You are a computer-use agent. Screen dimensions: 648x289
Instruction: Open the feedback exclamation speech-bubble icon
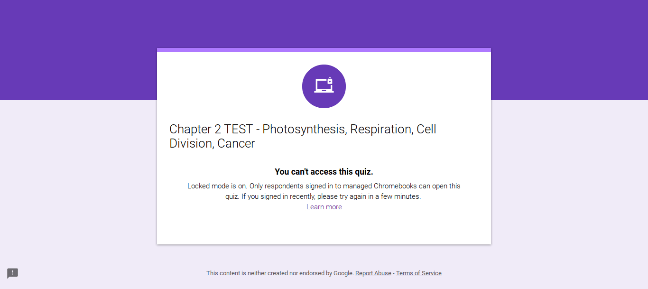pos(12,273)
